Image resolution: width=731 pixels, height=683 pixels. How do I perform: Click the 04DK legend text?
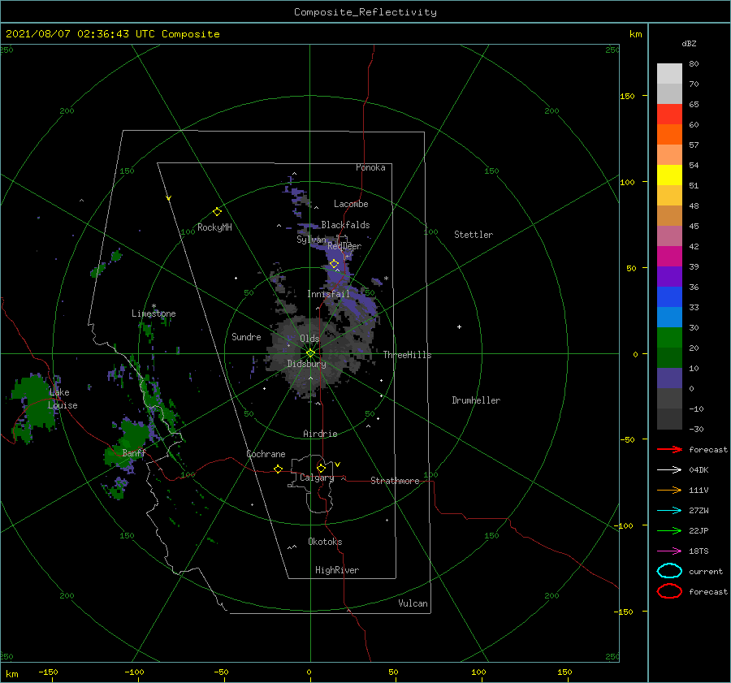[x=699, y=470]
